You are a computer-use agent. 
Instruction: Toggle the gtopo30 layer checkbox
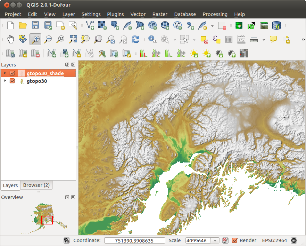pyautogui.click(x=13, y=81)
